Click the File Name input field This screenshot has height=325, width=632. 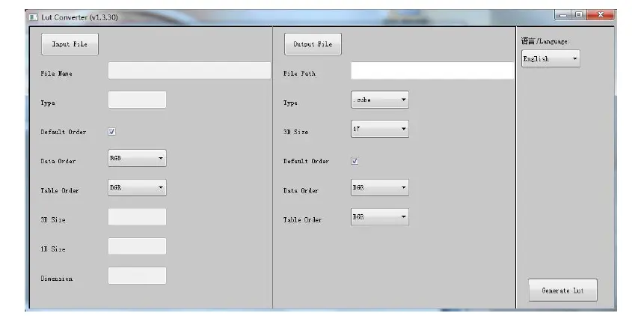[189, 70]
